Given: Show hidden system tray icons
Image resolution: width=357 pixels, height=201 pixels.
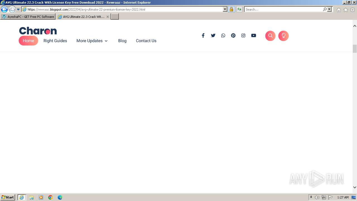Looking at the screenshot, I should [311, 197].
